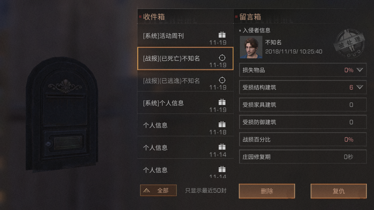Viewport: 374px width, 210px height.
Task: Switch to the 收件箱 tab
Action: [x=154, y=17]
